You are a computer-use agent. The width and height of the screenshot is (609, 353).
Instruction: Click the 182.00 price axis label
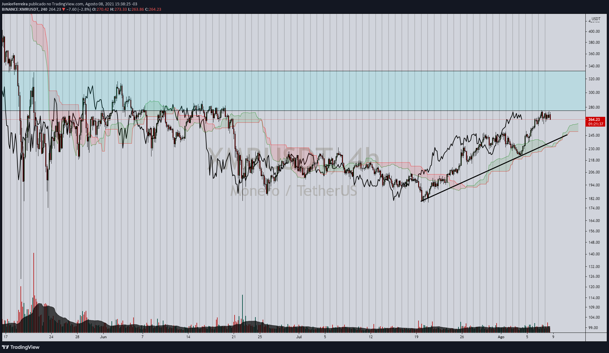[x=594, y=199]
